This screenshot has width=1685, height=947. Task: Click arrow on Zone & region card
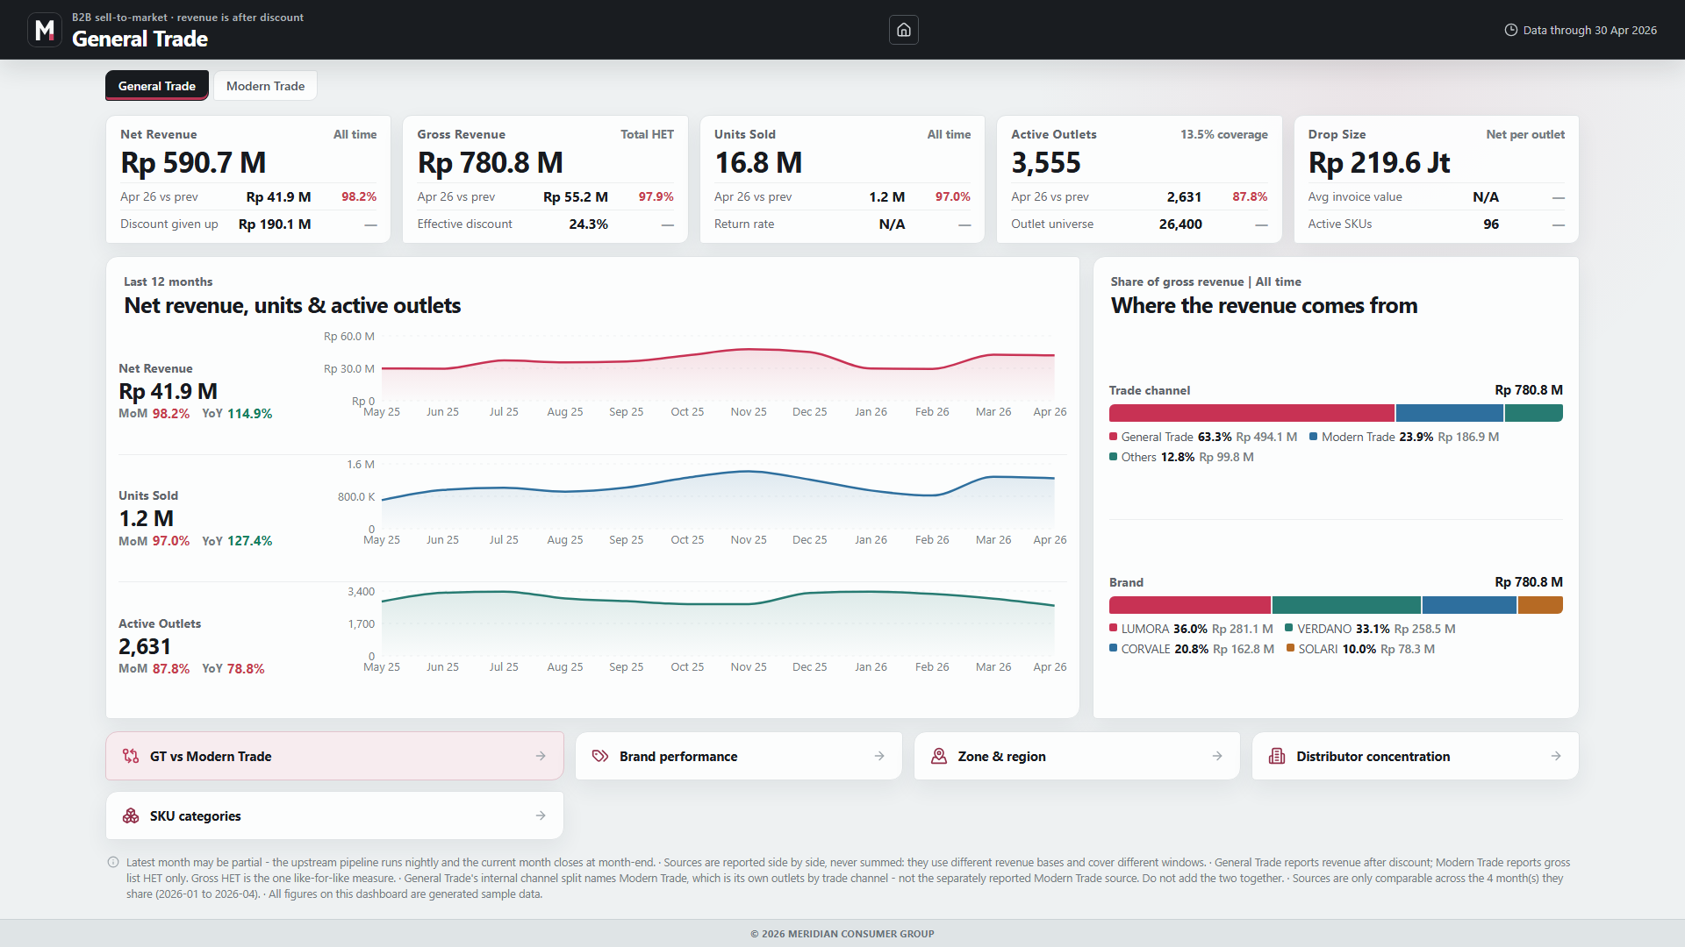[x=1217, y=756]
